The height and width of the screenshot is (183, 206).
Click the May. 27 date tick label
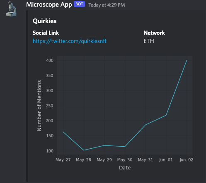click(x=63, y=160)
